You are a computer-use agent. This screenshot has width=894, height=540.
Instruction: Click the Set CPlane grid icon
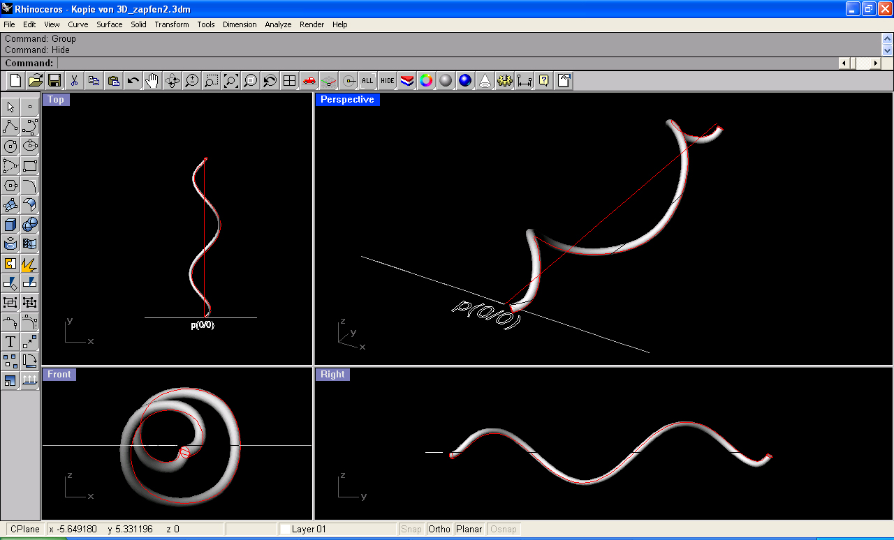[x=328, y=81]
